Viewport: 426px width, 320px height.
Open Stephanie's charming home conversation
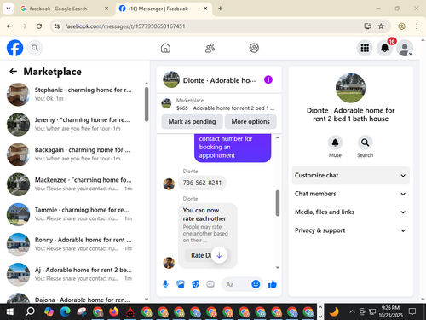[74, 94]
